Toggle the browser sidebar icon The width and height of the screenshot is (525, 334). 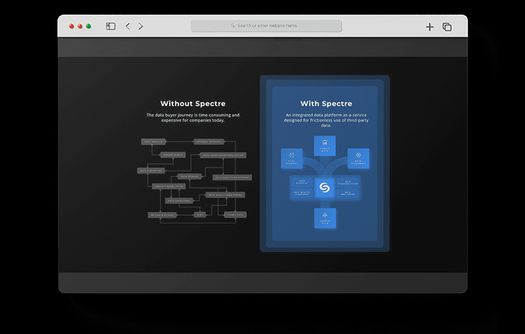point(111,26)
